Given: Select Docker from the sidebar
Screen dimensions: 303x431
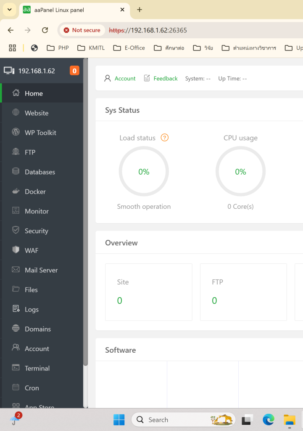Looking at the screenshot, I should tap(42, 192).
